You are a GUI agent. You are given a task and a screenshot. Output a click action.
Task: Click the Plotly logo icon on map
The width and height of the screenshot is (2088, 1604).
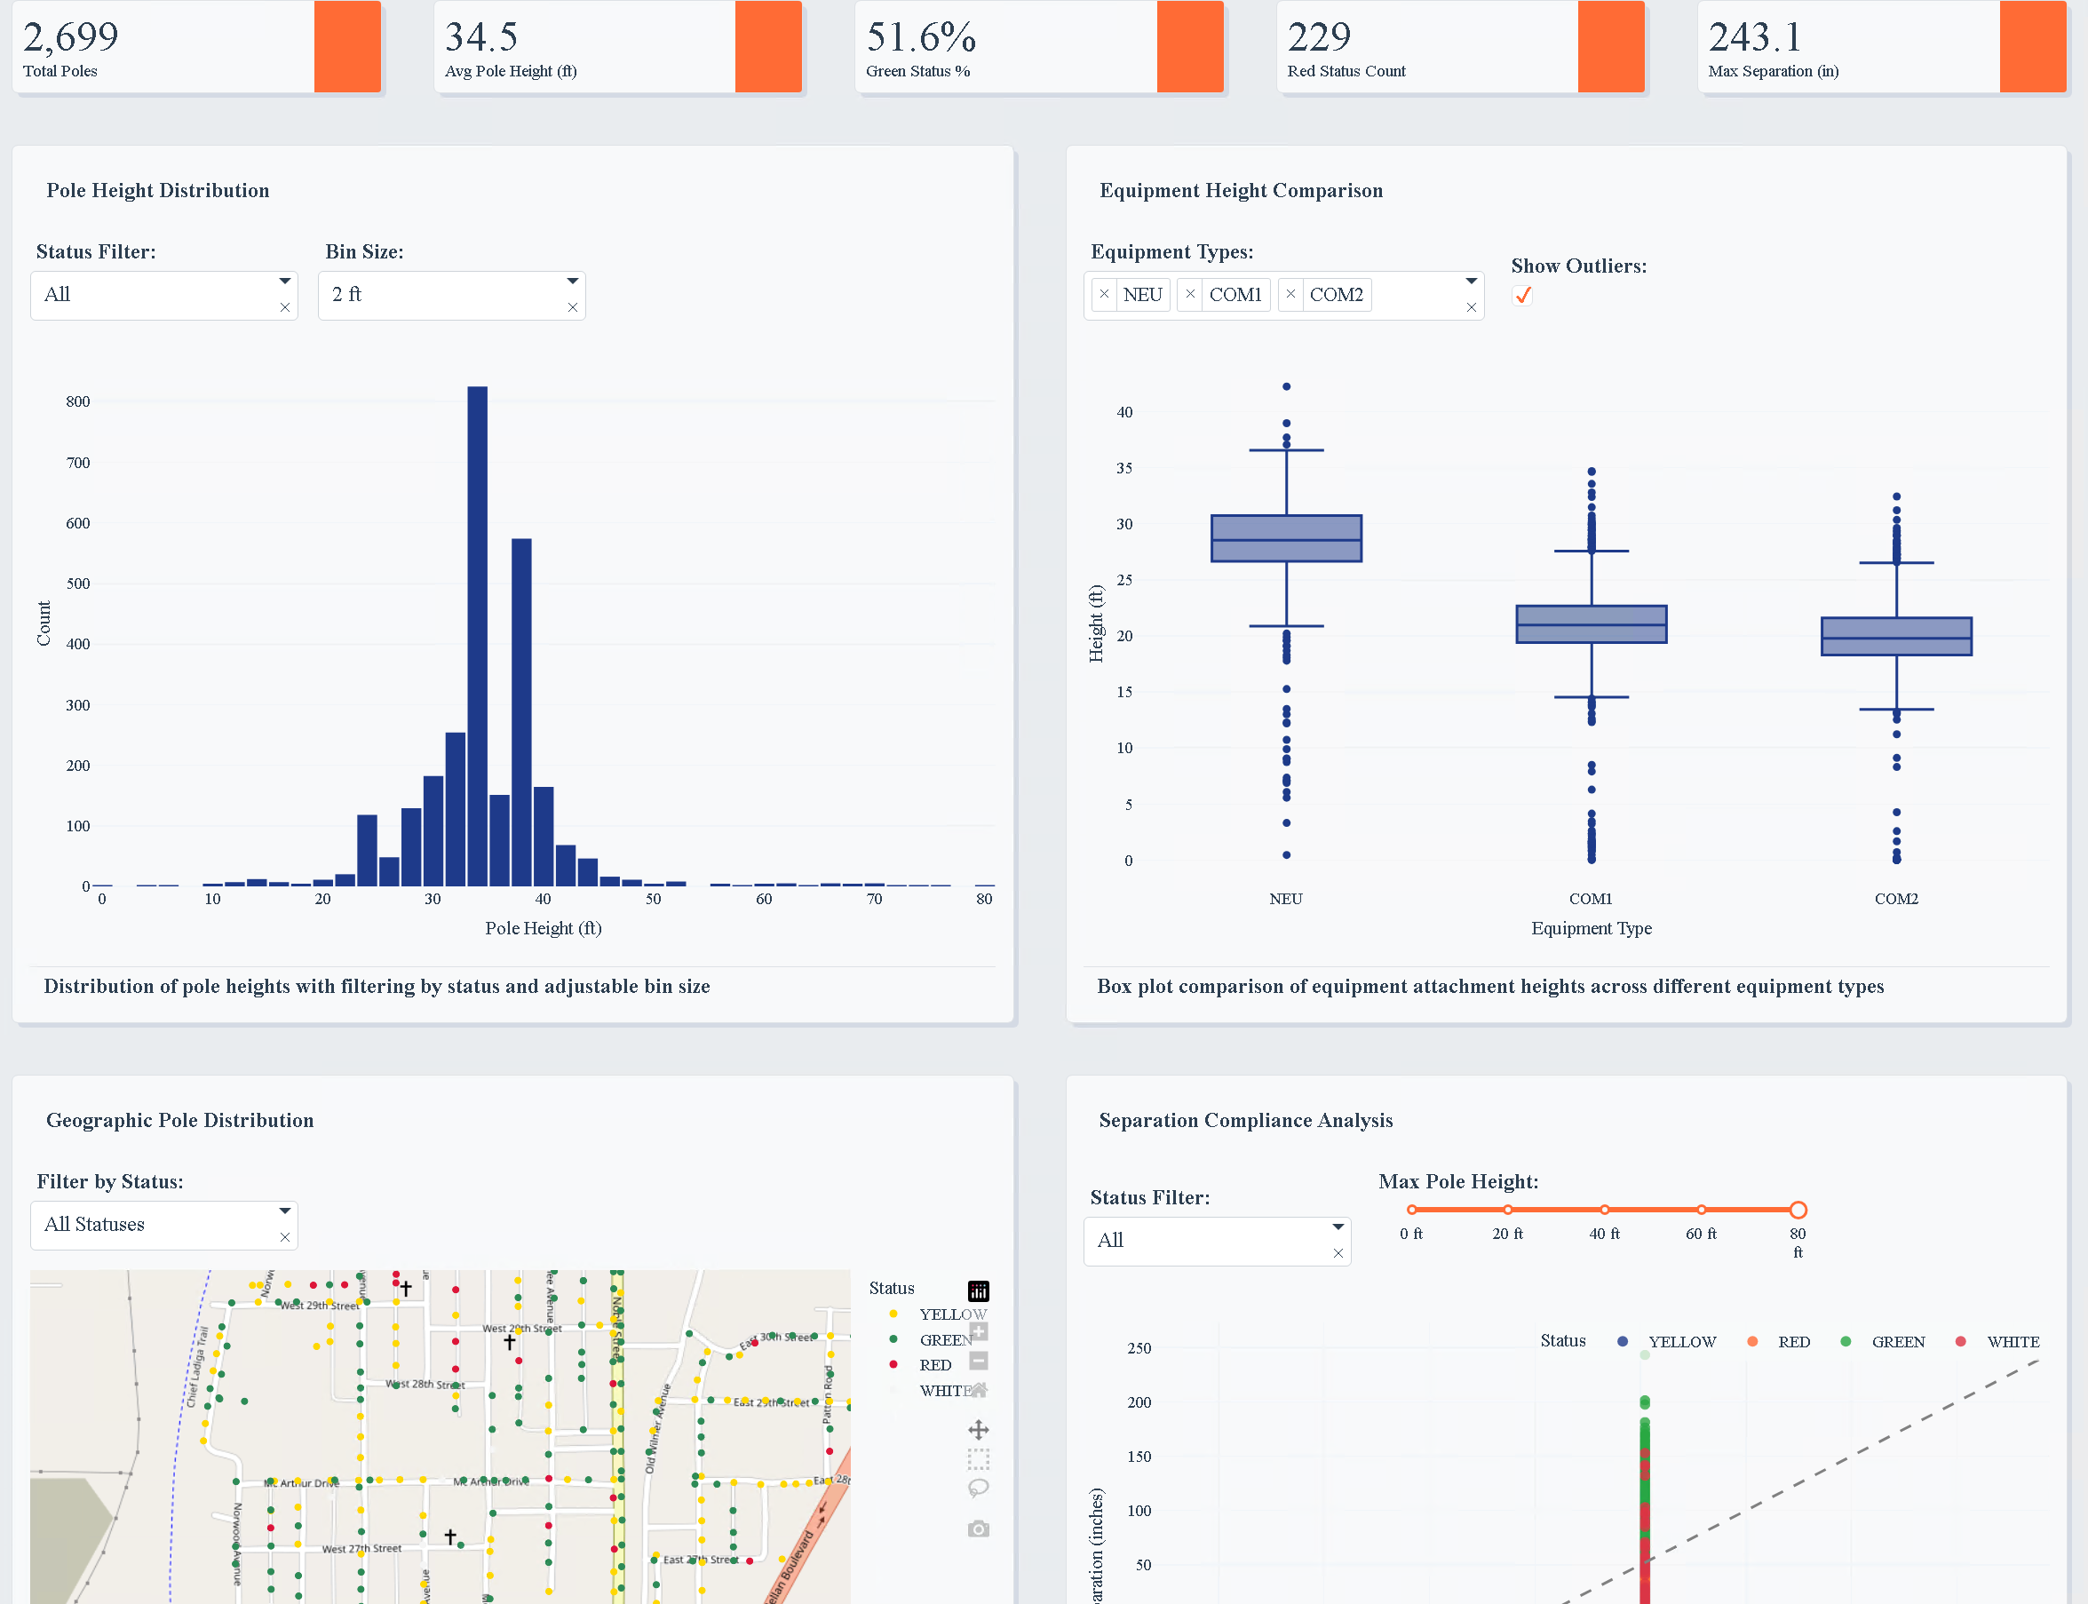(x=978, y=1290)
